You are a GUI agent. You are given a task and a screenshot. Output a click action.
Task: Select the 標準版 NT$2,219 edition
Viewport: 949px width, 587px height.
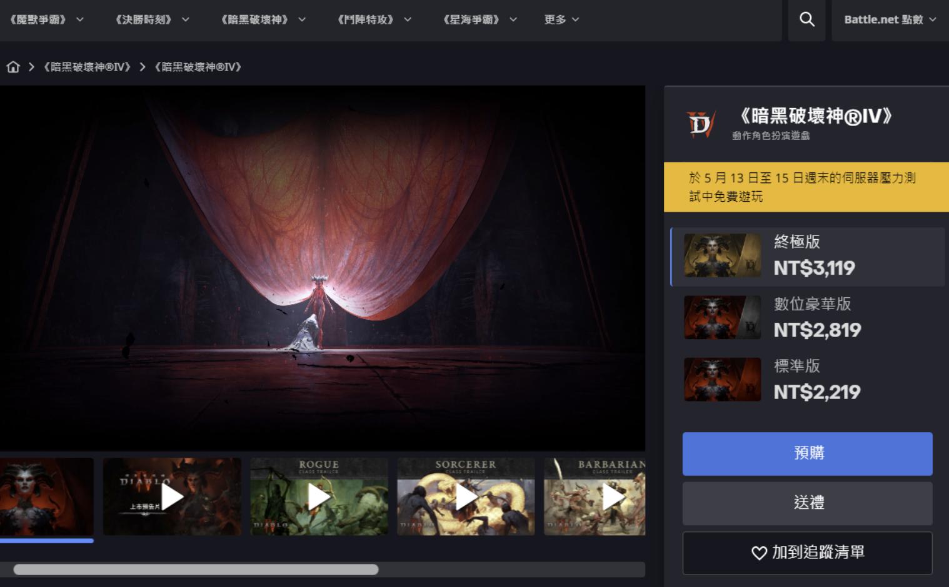click(806, 379)
